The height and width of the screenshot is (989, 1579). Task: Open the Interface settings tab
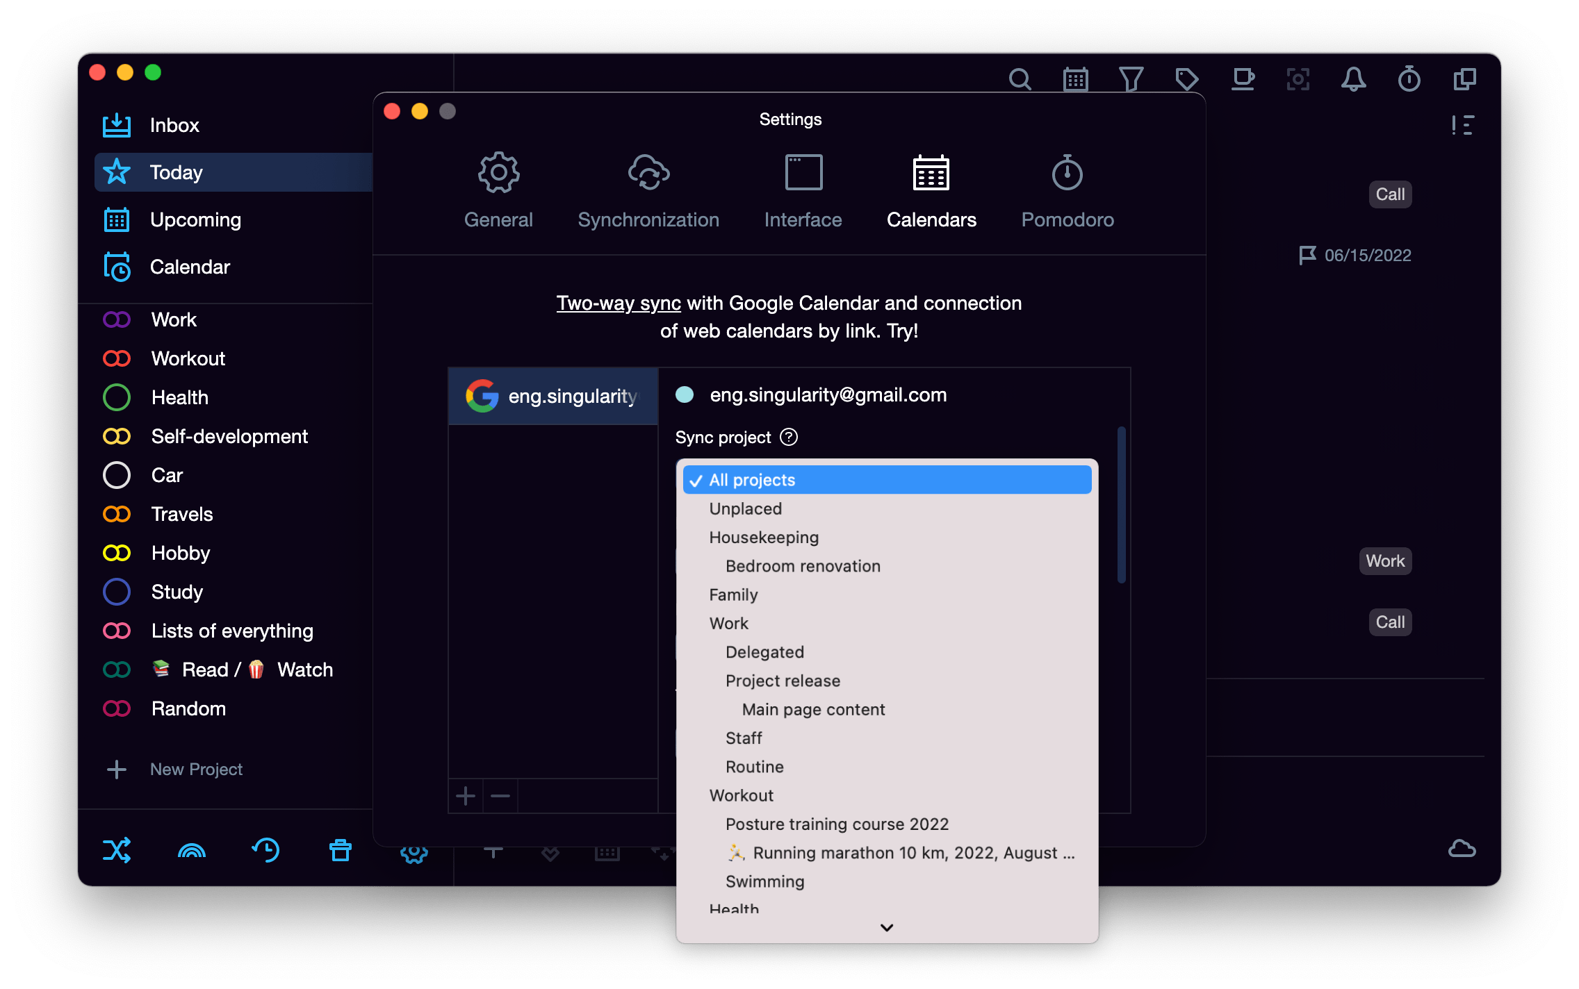tap(803, 190)
